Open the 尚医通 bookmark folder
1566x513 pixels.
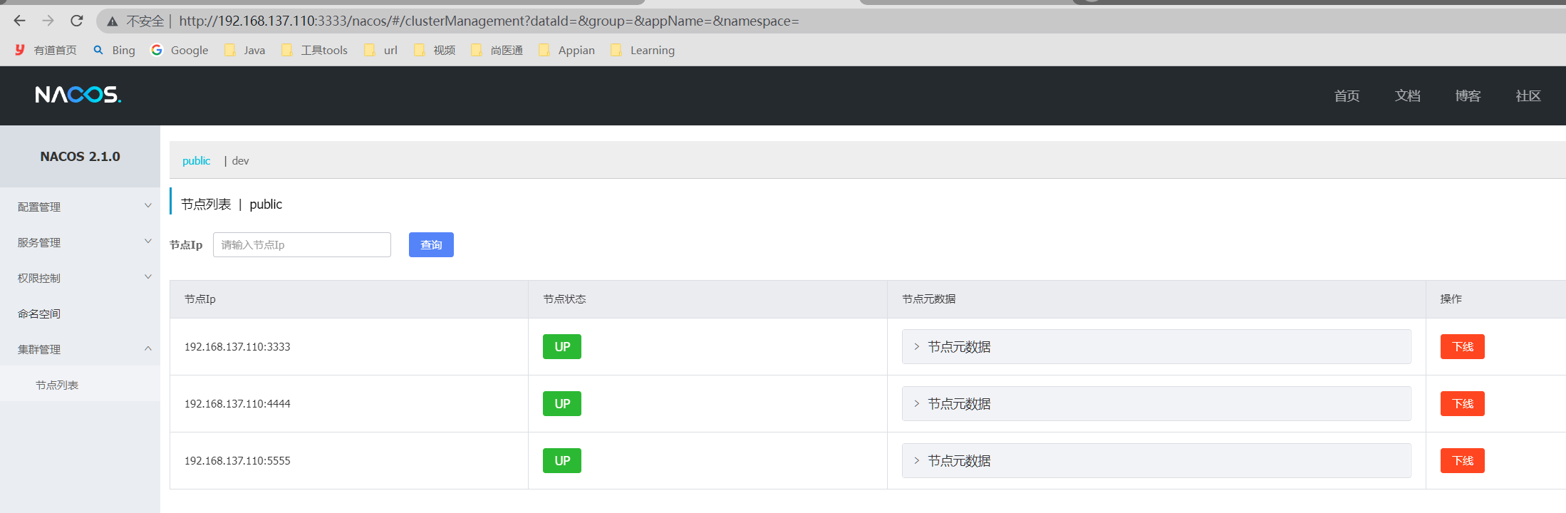(497, 50)
